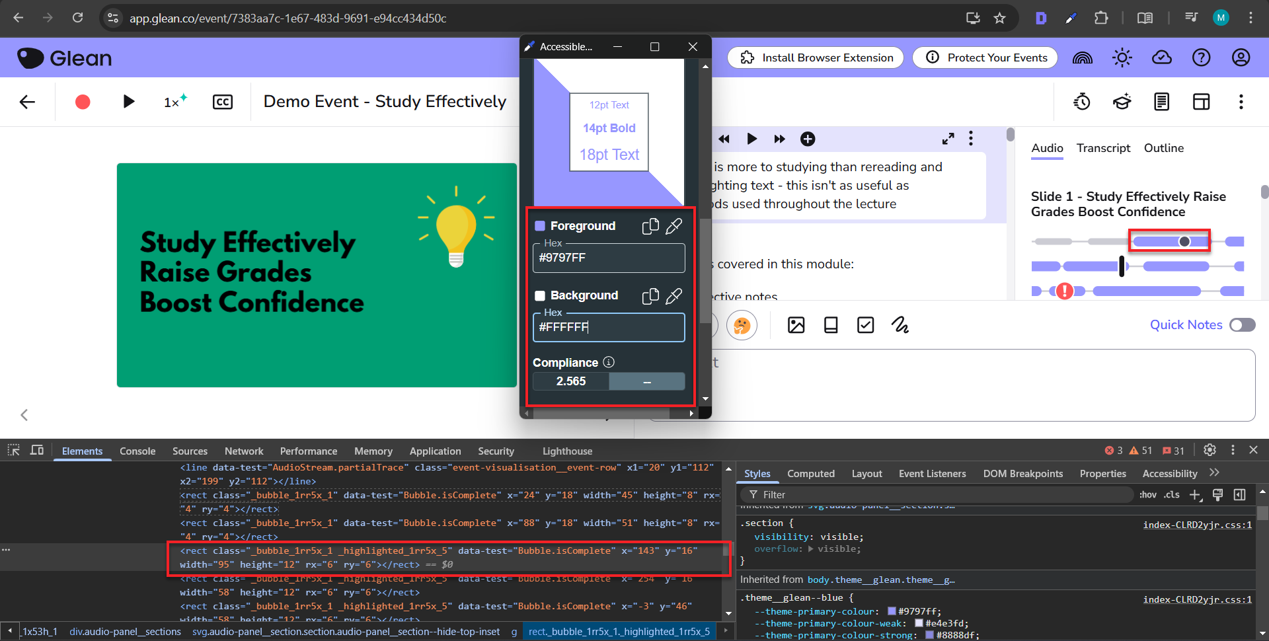Click Install Browser Extension button
Image resolution: width=1269 pixels, height=641 pixels.
(816, 58)
